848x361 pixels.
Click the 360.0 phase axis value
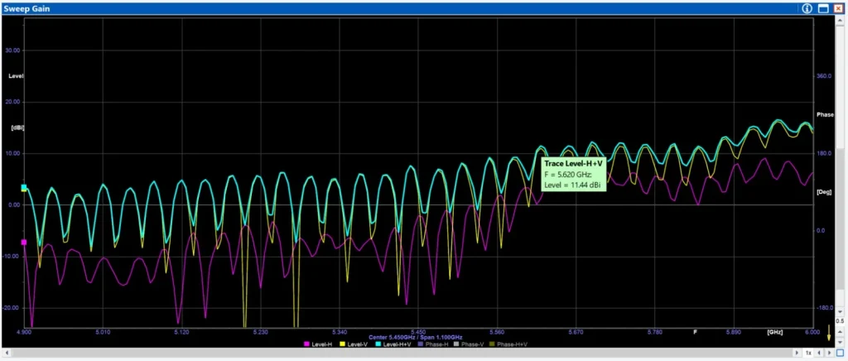822,76
